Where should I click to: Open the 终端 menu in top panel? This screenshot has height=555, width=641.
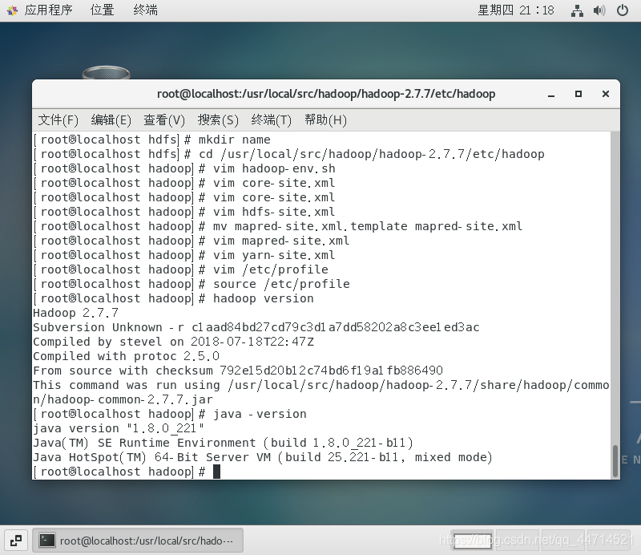tap(145, 10)
